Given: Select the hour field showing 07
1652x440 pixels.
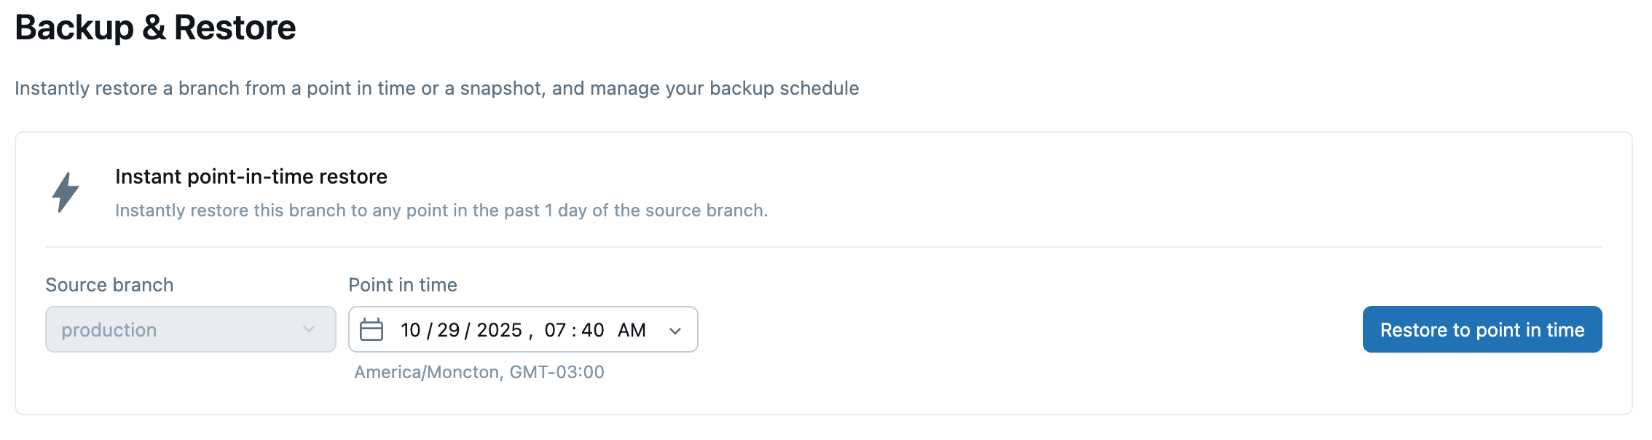Looking at the screenshot, I should 555,330.
